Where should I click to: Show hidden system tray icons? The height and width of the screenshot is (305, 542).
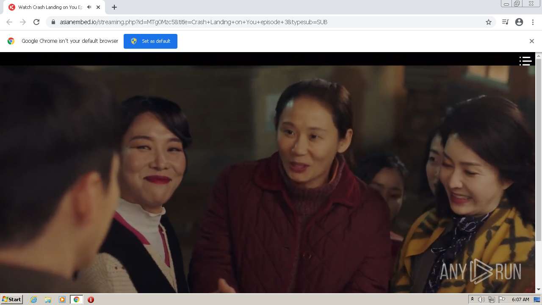tap(473, 299)
